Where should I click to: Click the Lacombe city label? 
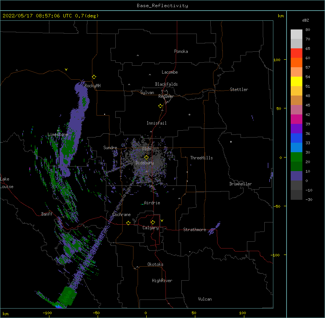pyautogui.click(x=170, y=72)
